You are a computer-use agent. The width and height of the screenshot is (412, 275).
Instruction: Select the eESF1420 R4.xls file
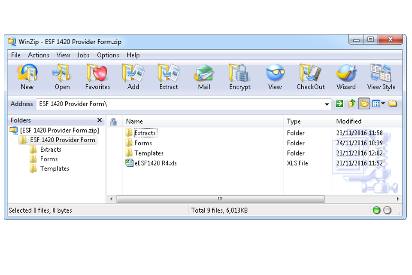(x=155, y=163)
